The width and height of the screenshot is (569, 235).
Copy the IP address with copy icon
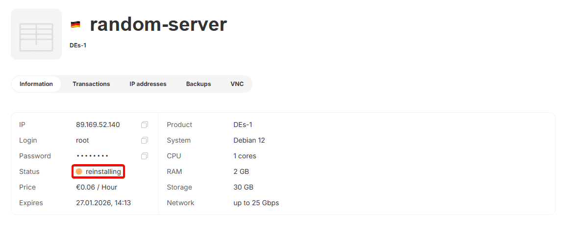coord(144,125)
